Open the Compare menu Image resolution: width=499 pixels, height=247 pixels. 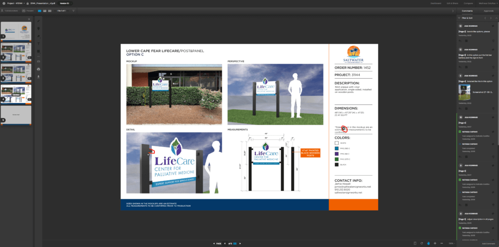pos(468,3)
